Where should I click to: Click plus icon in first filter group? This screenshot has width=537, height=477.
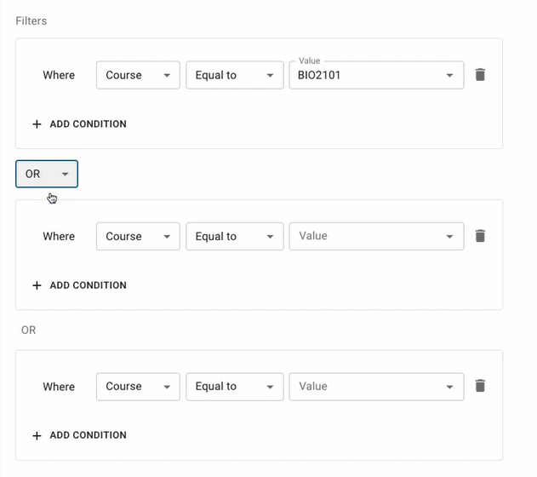(x=37, y=124)
